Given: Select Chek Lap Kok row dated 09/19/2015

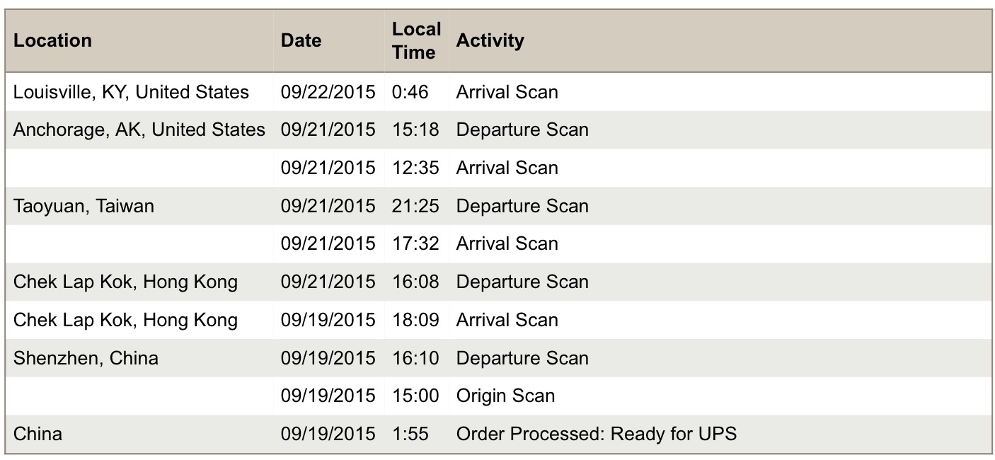Looking at the screenshot, I should [498, 320].
